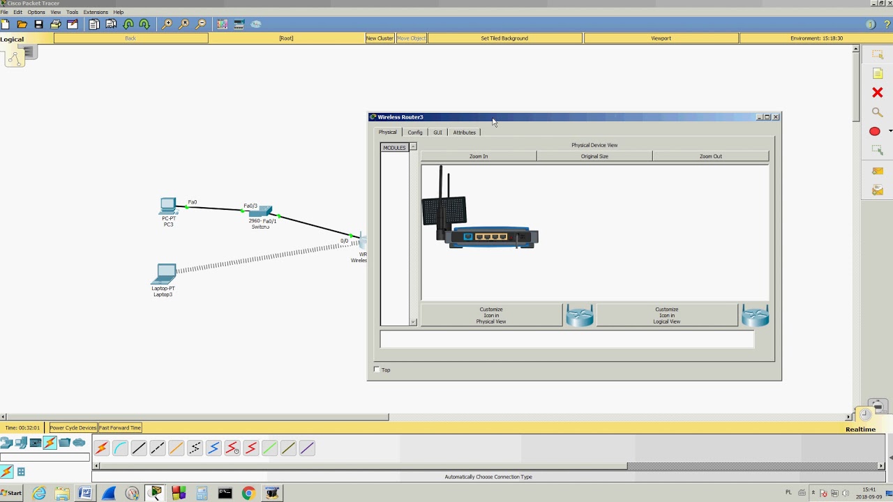Select the Add Complex PDU envelope

[x=878, y=190]
